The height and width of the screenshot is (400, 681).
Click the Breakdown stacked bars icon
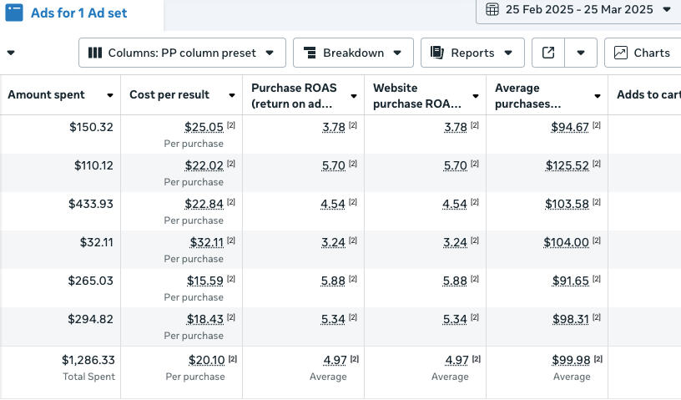(310, 53)
